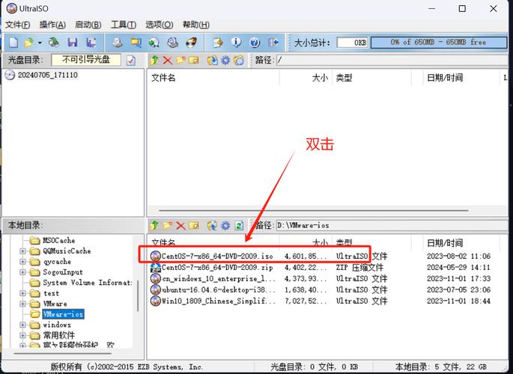This screenshot has height=374, width=513.
Task: Open the 操作(A) menu
Action: click(x=52, y=25)
